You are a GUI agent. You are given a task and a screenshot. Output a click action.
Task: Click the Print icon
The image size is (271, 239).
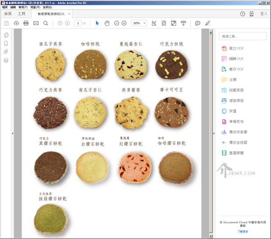click(26, 23)
